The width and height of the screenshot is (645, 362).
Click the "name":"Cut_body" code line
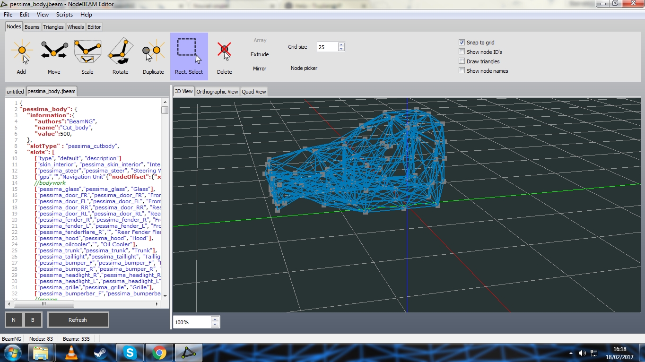click(x=64, y=128)
